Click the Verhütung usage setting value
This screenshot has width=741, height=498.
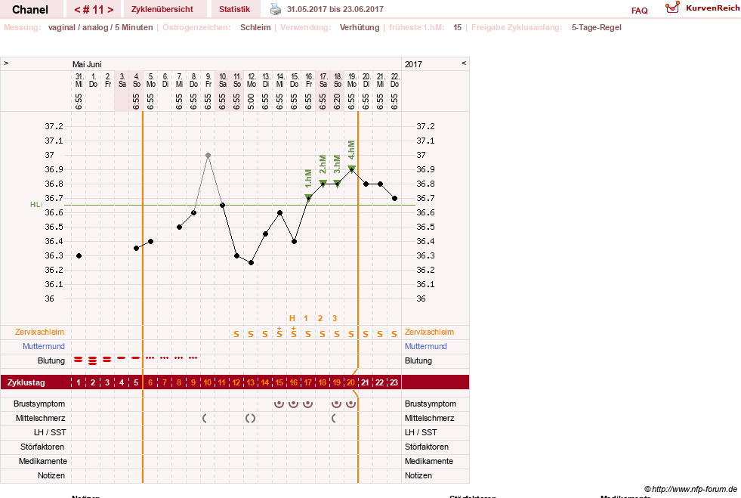click(360, 27)
